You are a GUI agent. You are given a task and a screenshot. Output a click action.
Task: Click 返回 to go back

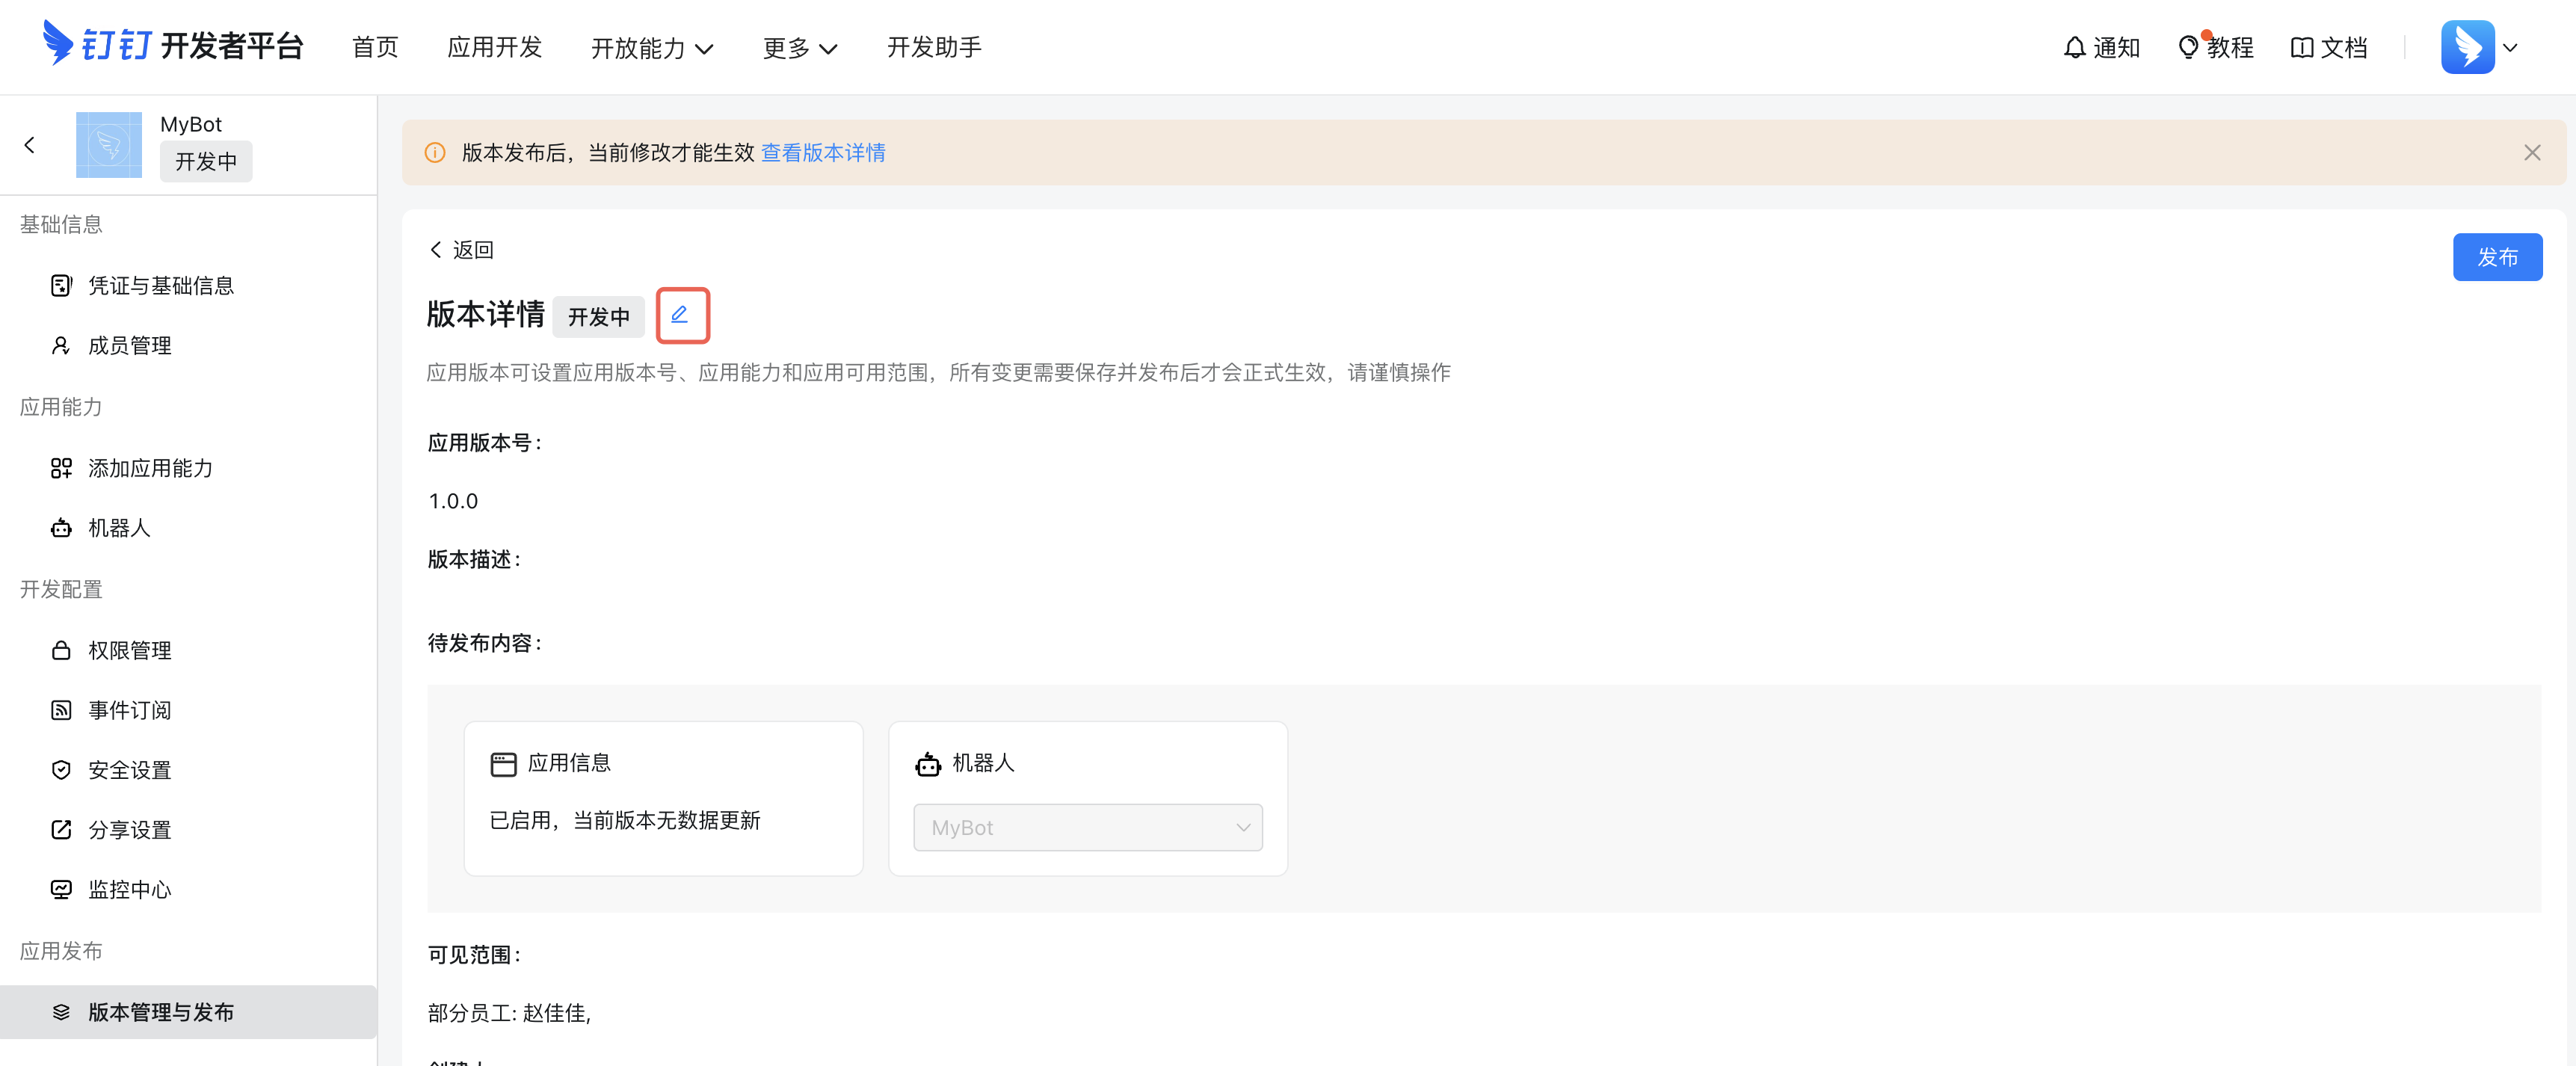tap(462, 250)
